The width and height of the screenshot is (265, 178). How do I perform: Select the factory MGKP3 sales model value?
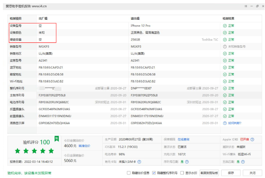[x=44, y=47]
